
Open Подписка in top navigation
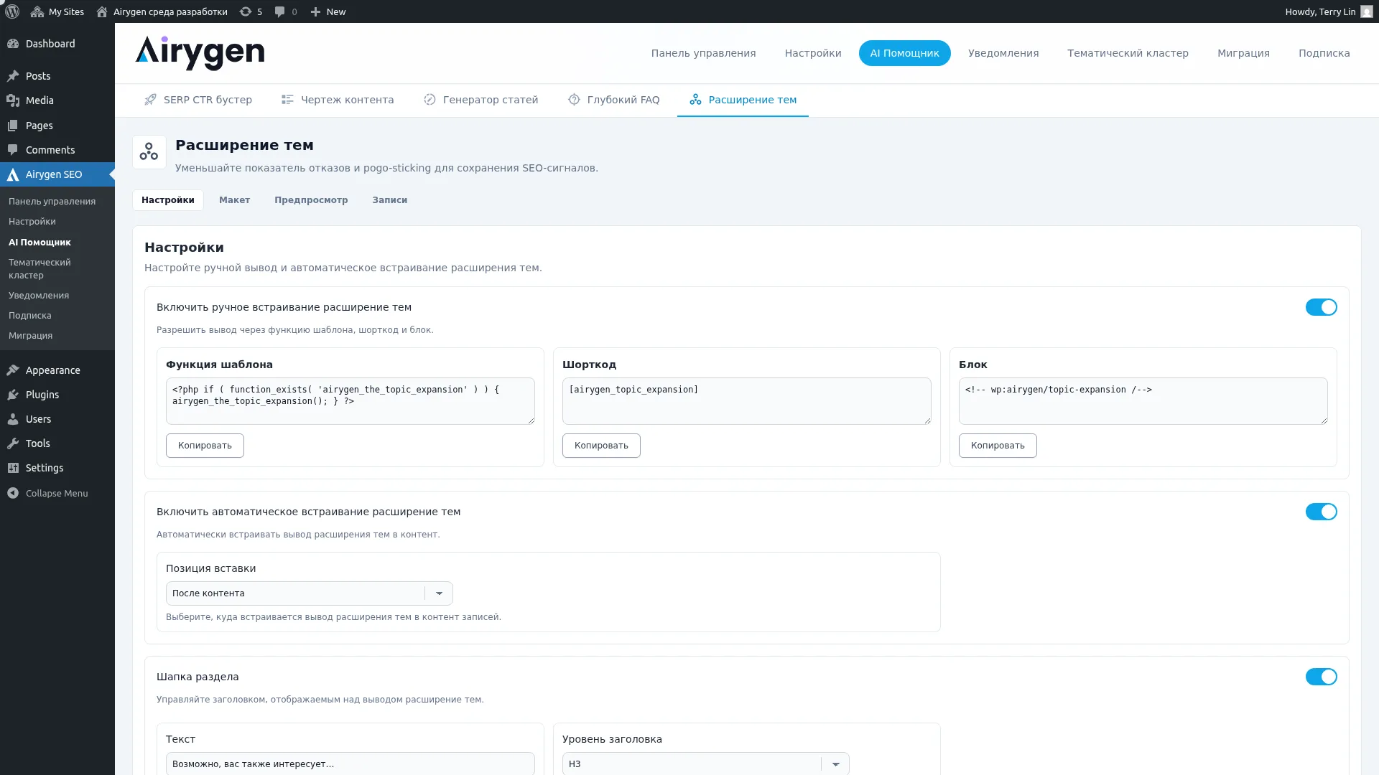click(x=1324, y=53)
